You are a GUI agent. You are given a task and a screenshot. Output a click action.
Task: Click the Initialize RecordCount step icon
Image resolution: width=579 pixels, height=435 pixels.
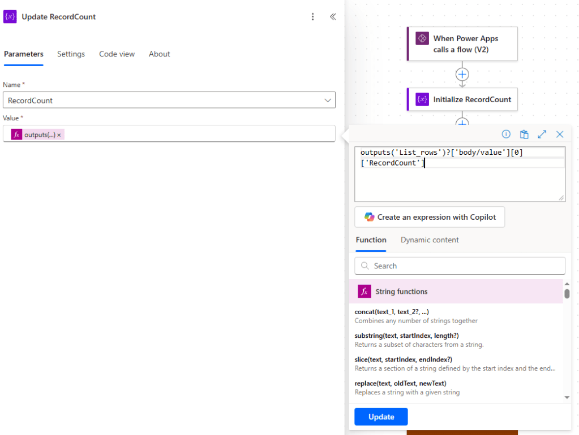click(421, 99)
